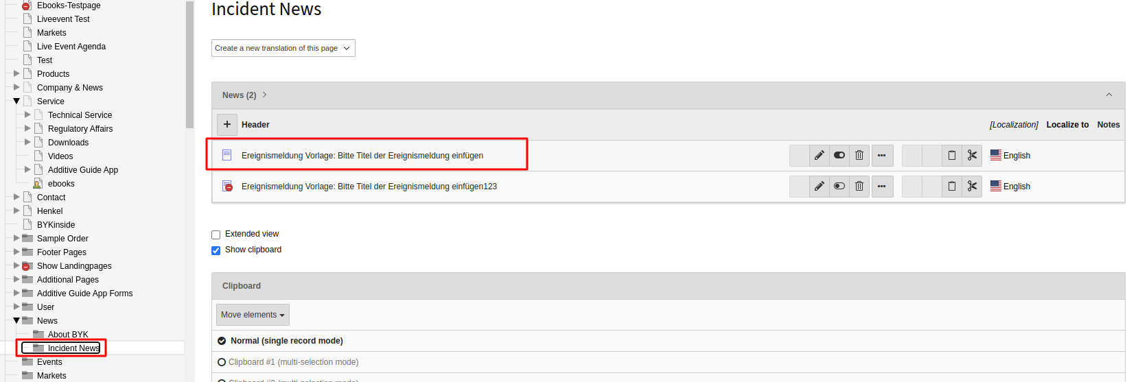Open the Create a new translation dropdown

(283, 48)
